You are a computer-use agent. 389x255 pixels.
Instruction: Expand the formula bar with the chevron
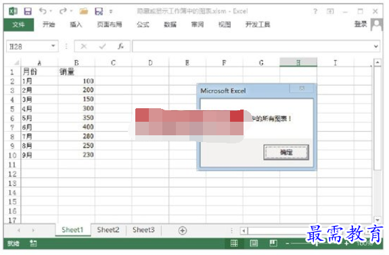click(x=376, y=47)
